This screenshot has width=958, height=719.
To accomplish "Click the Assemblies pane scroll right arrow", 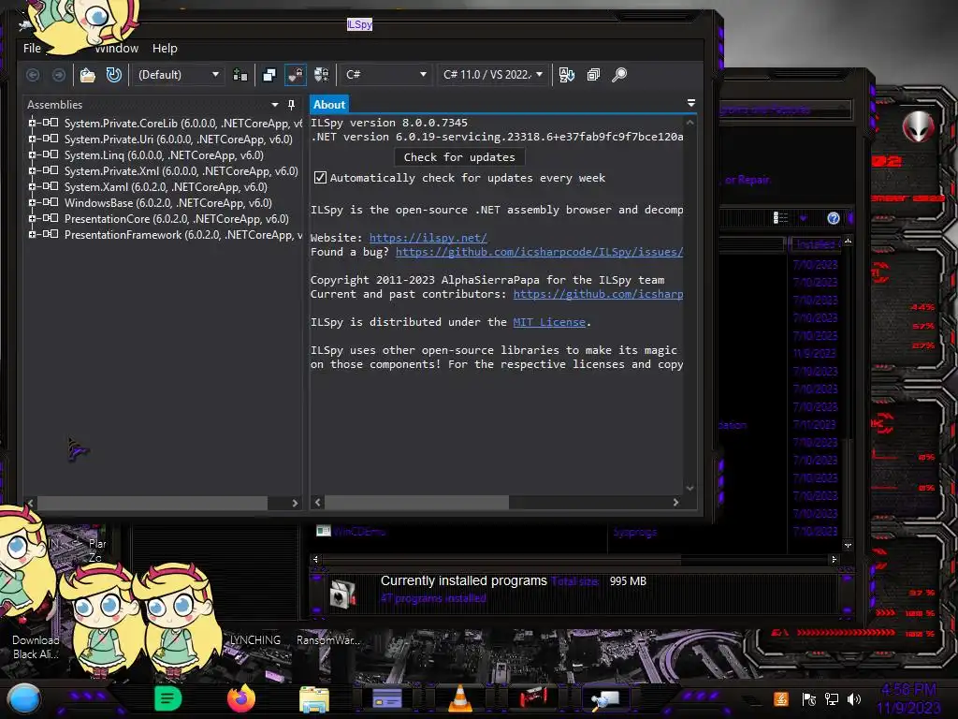I will 295,503.
